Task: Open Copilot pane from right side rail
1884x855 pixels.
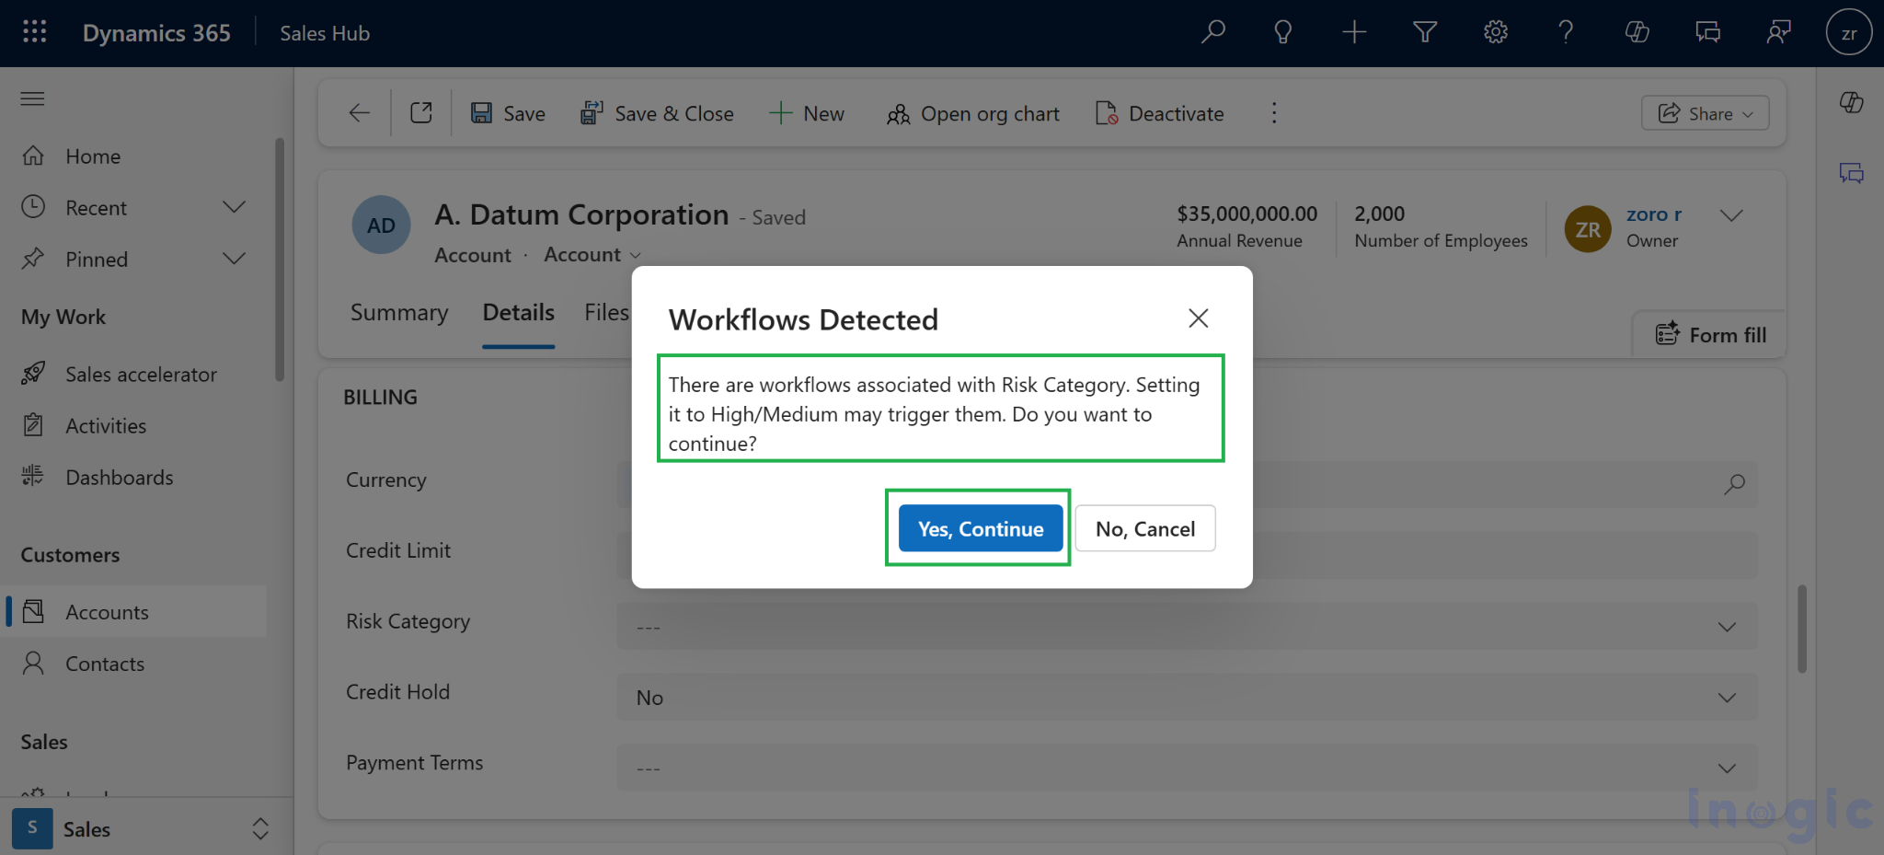Action: click(1852, 102)
